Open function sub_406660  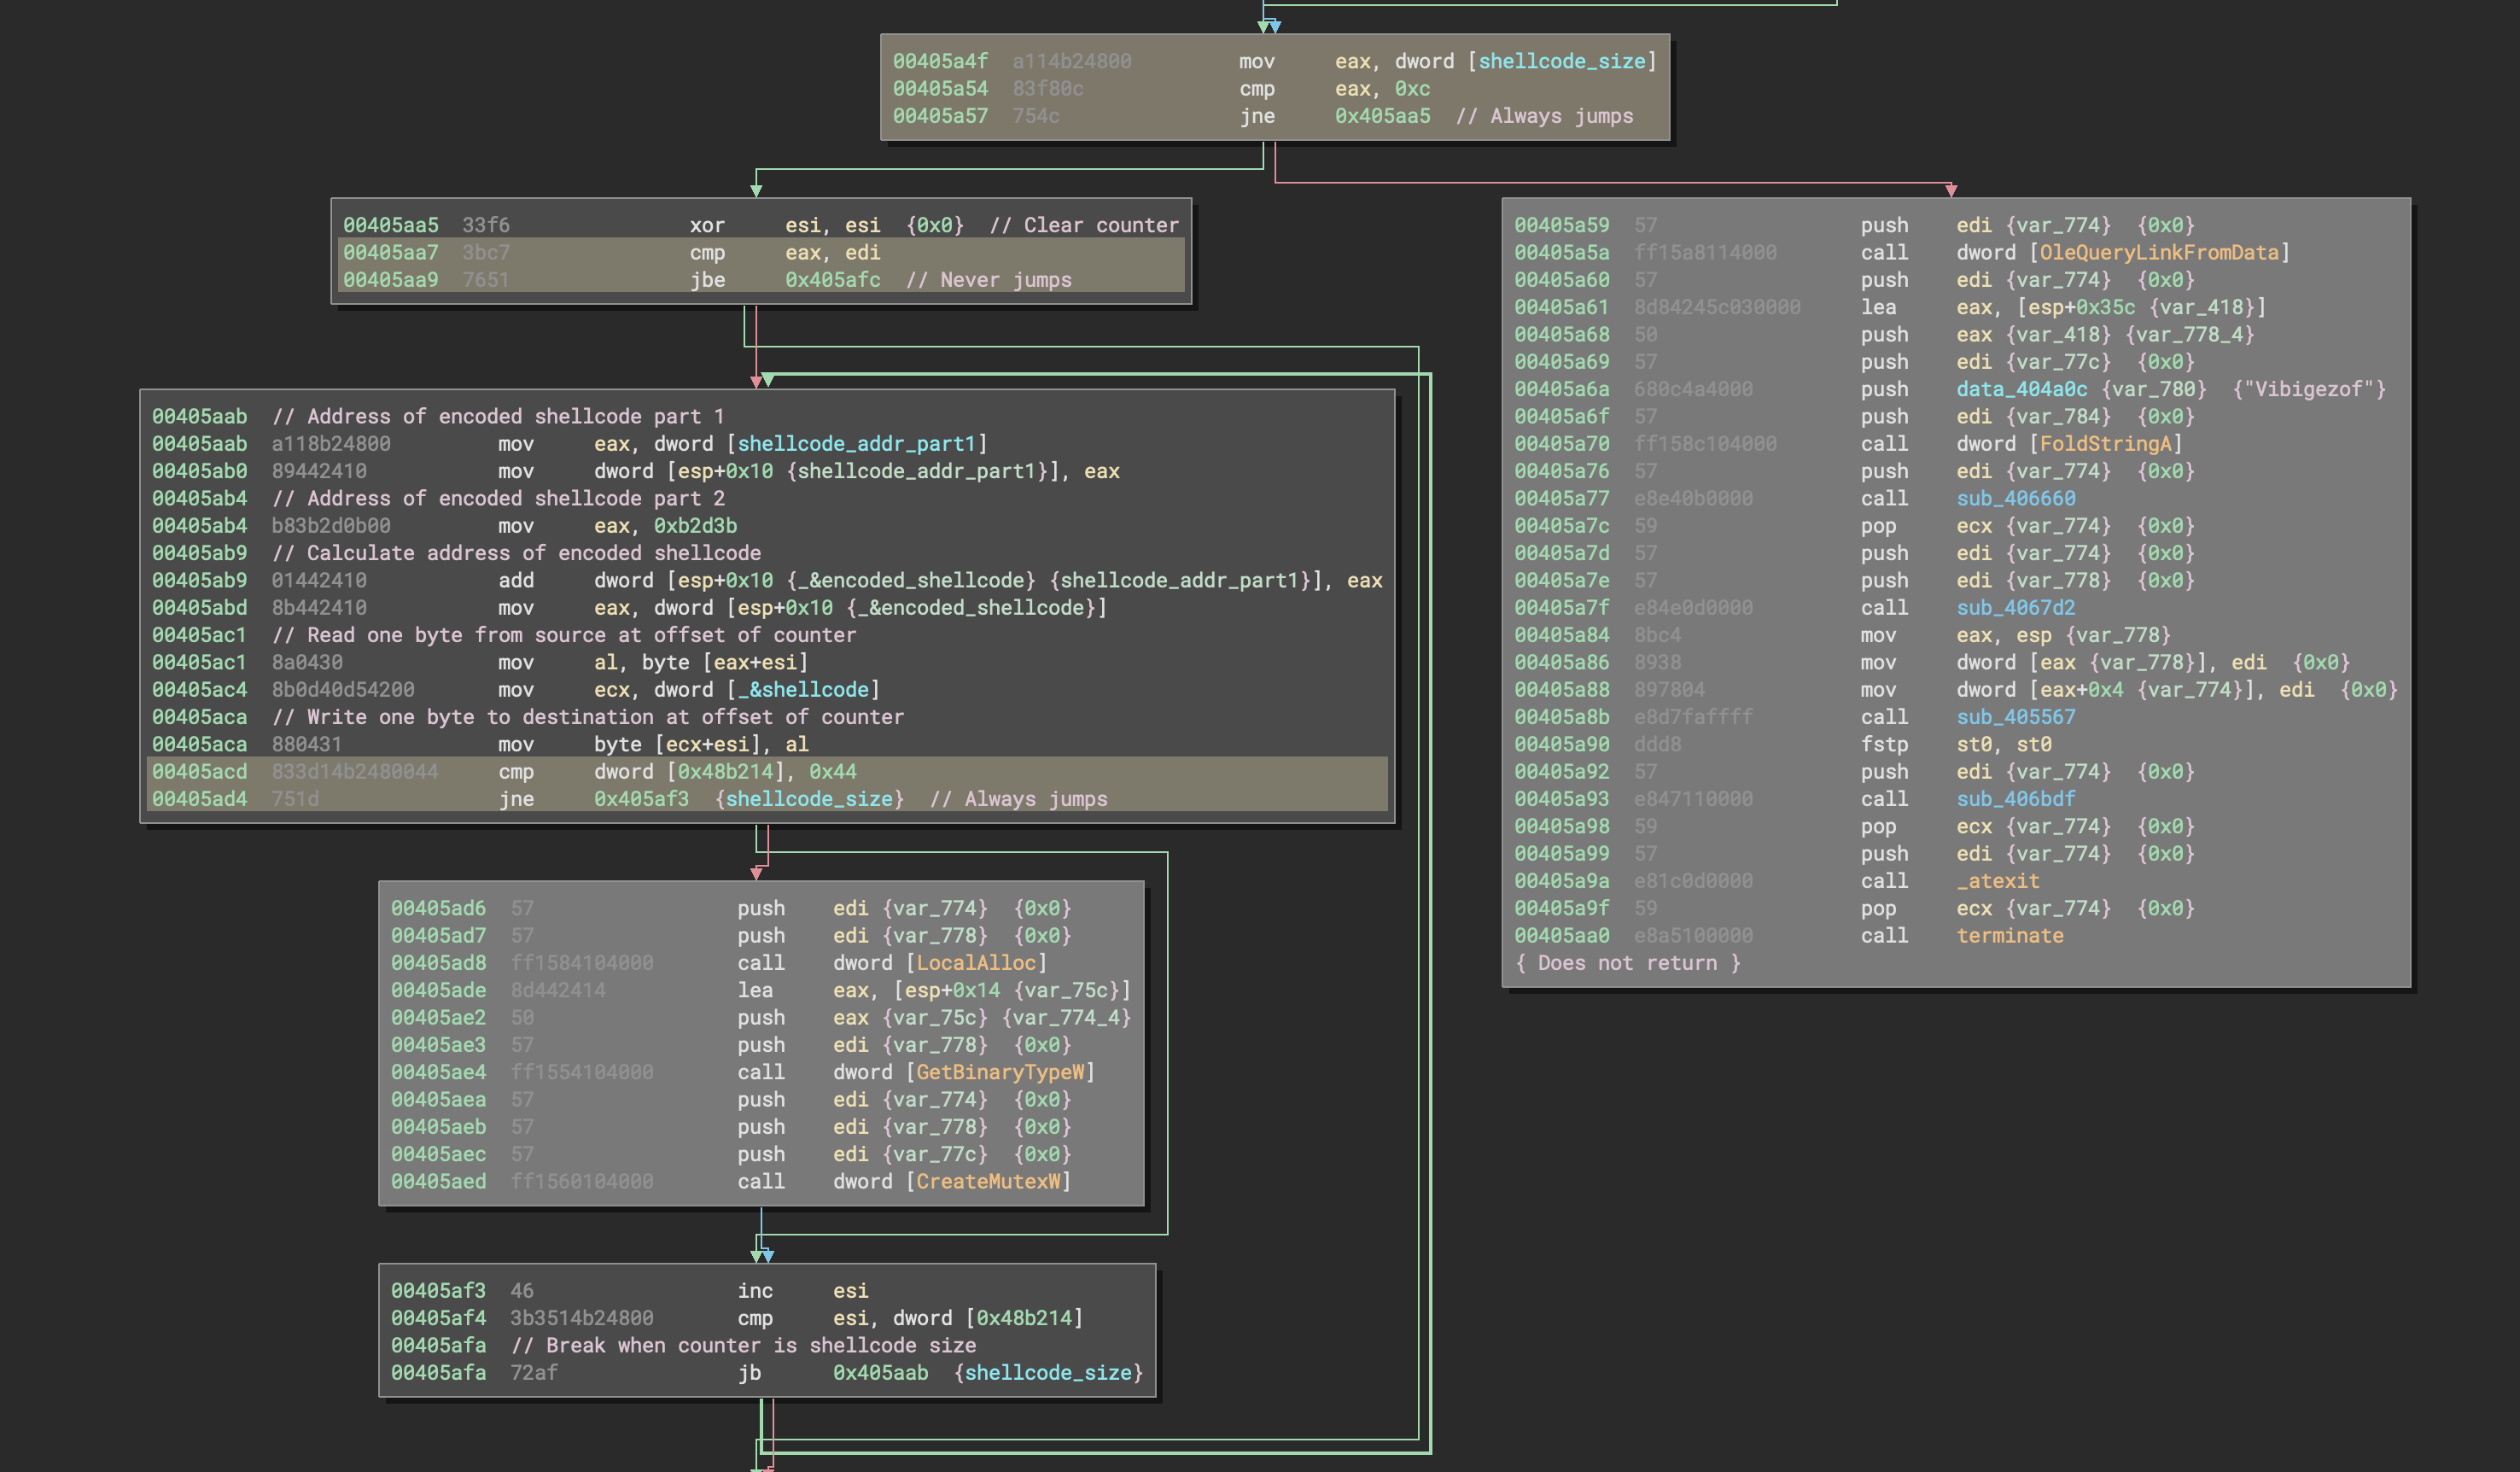(2016, 498)
